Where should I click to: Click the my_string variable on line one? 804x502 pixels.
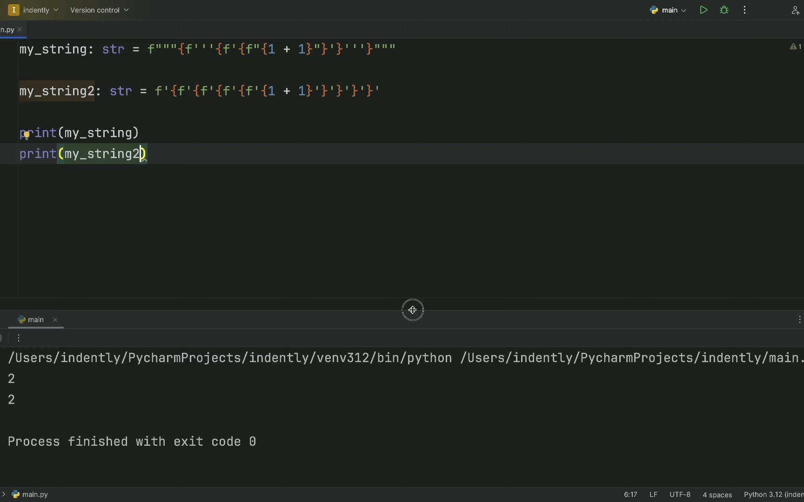pyautogui.click(x=53, y=49)
